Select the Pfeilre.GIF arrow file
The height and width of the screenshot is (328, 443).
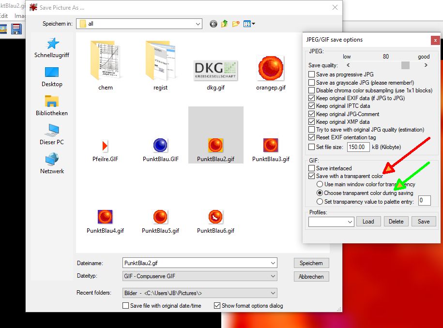click(x=105, y=151)
